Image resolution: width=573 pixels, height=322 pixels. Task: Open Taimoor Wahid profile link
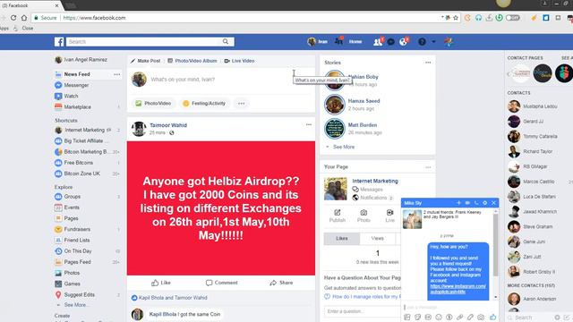(x=168, y=125)
